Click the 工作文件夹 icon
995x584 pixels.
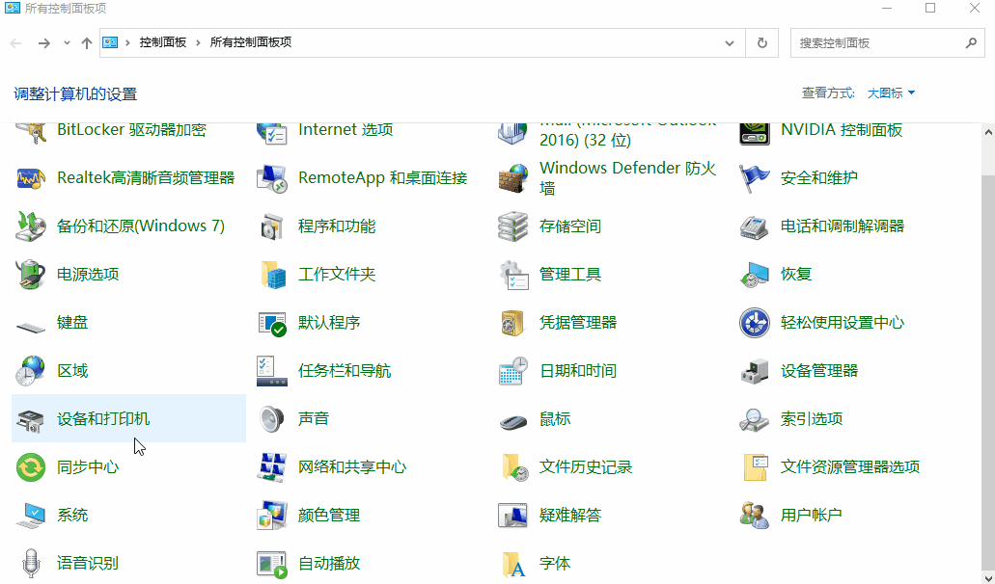tap(271, 275)
